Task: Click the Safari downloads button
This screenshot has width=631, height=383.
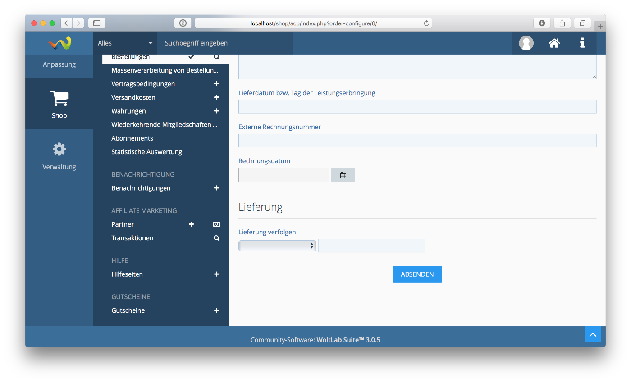Action: coord(542,23)
